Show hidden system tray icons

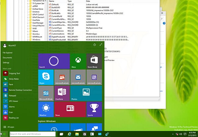(173, 134)
